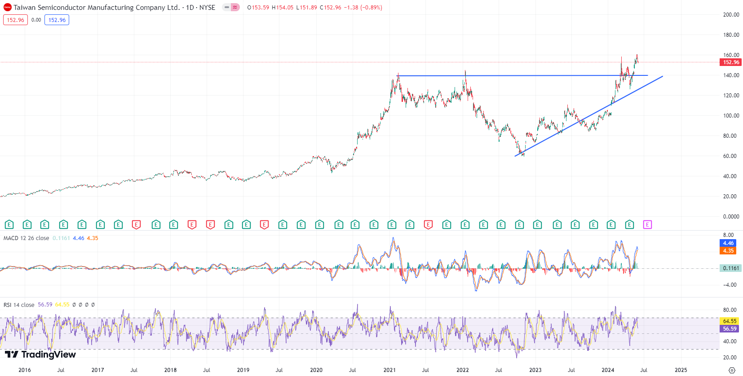Click red 152.96 last-price tag on price axis
The width and height of the screenshot is (743, 376).
point(731,62)
